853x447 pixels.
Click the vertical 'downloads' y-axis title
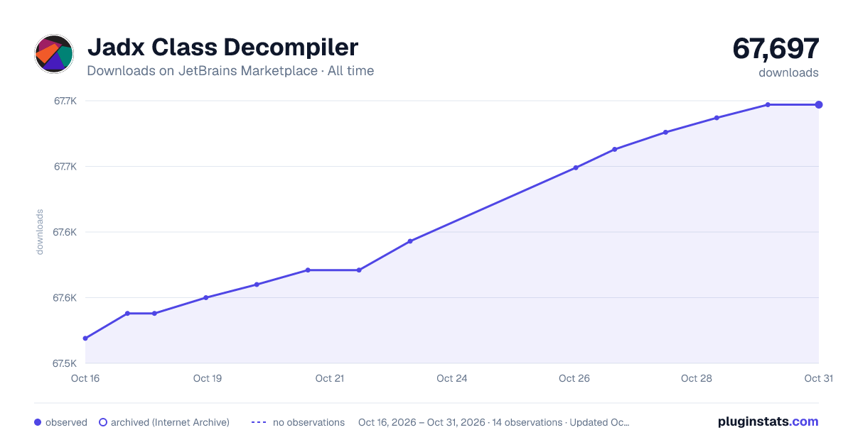[40, 232]
